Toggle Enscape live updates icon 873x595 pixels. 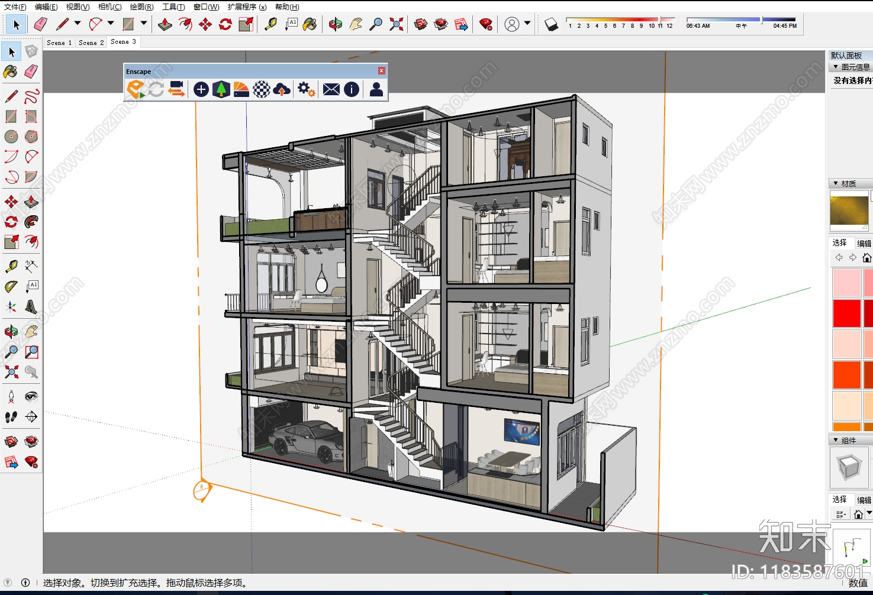point(156,89)
